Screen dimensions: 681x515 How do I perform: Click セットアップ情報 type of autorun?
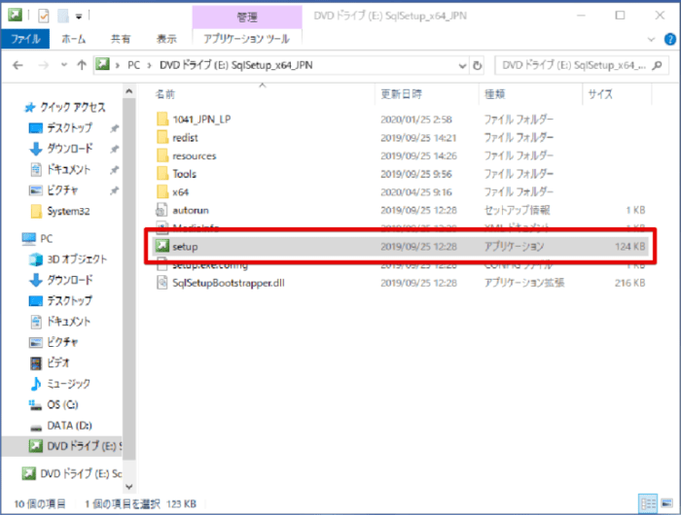[518, 211]
